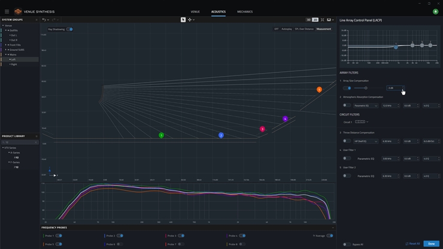Click the Done button

point(431,244)
